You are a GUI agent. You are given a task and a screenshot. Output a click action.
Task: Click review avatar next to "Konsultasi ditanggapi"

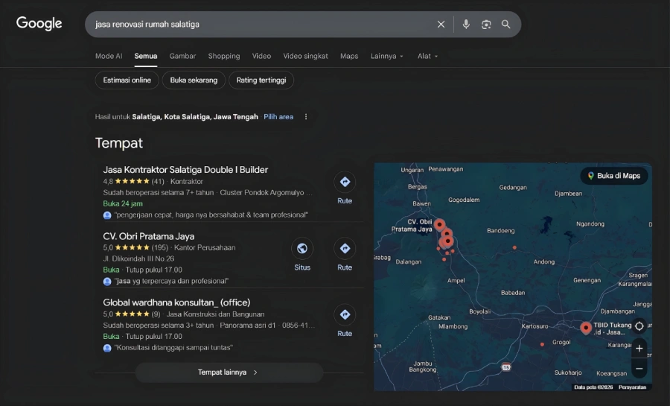(107, 348)
